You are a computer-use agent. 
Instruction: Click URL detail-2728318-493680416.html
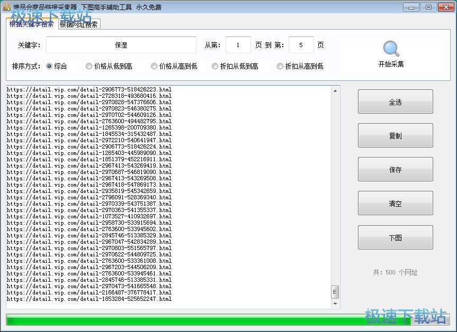89,96
